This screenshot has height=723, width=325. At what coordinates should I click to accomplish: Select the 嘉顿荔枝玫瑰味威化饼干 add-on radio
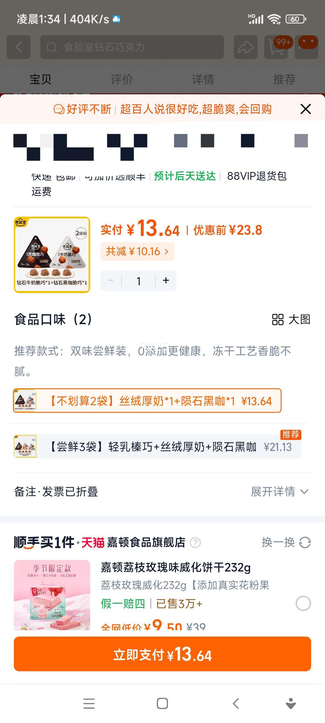tap(303, 603)
